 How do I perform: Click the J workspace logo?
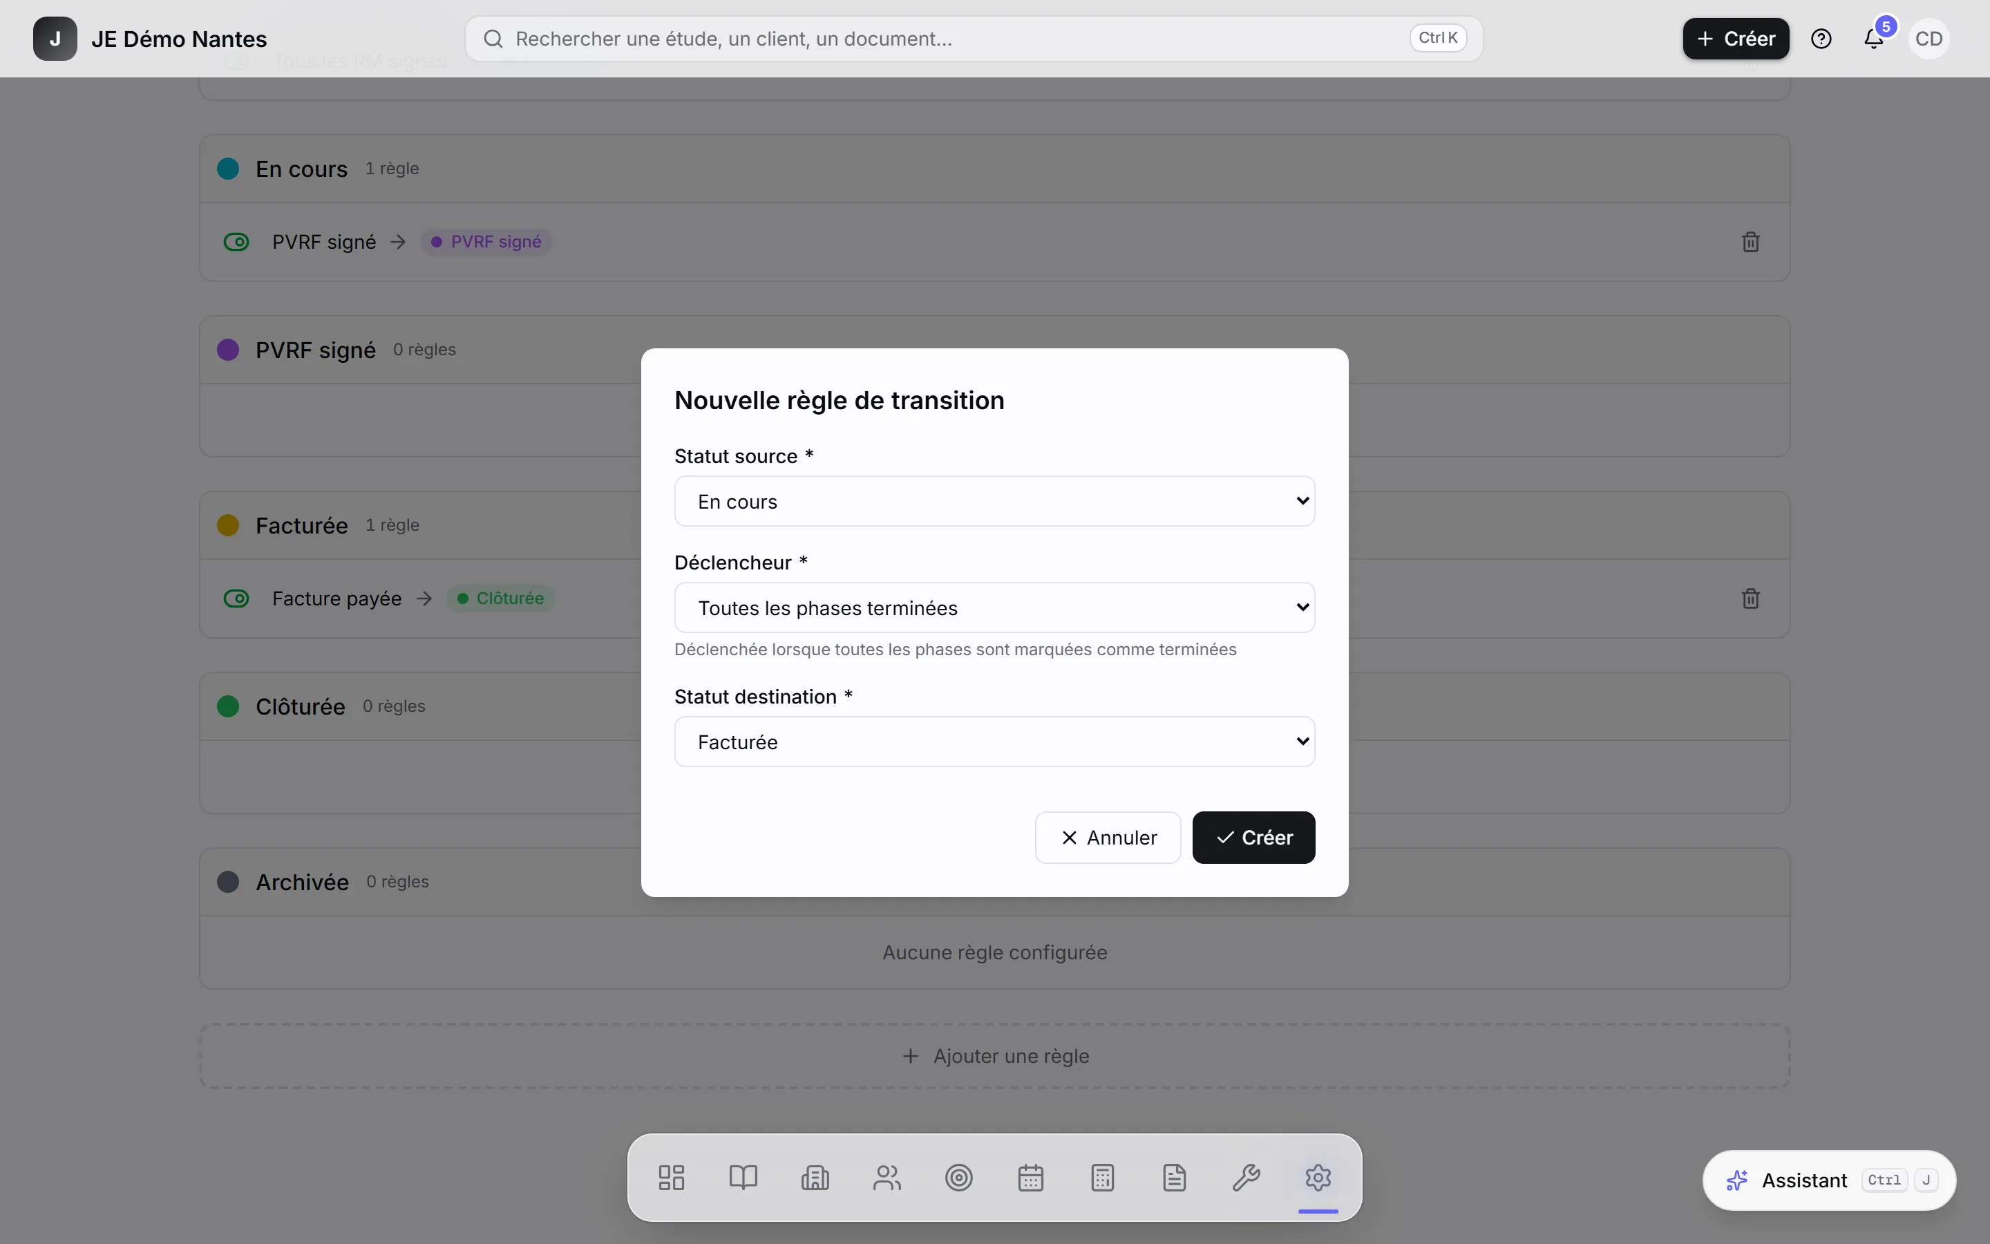click(55, 39)
